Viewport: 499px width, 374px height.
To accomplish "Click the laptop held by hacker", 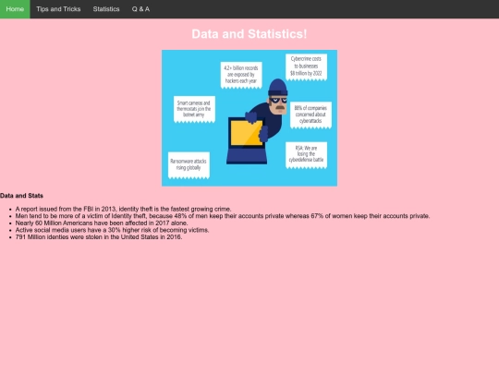I will (247, 140).
